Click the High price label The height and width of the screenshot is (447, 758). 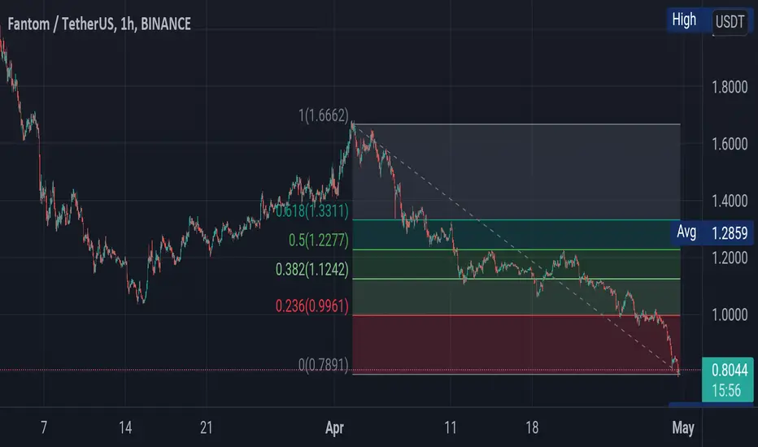click(684, 20)
